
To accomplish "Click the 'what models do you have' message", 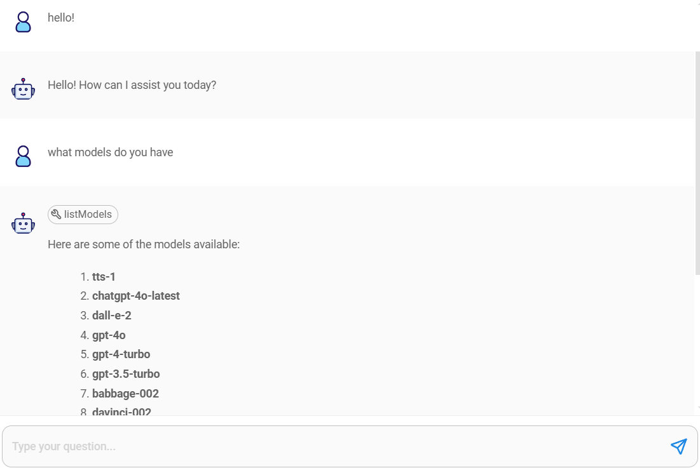I will pos(110,152).
